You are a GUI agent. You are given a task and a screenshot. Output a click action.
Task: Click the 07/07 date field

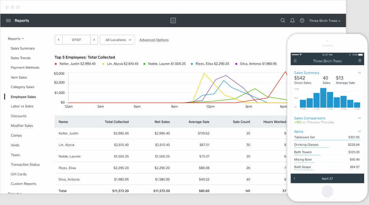tap(76, 40)
